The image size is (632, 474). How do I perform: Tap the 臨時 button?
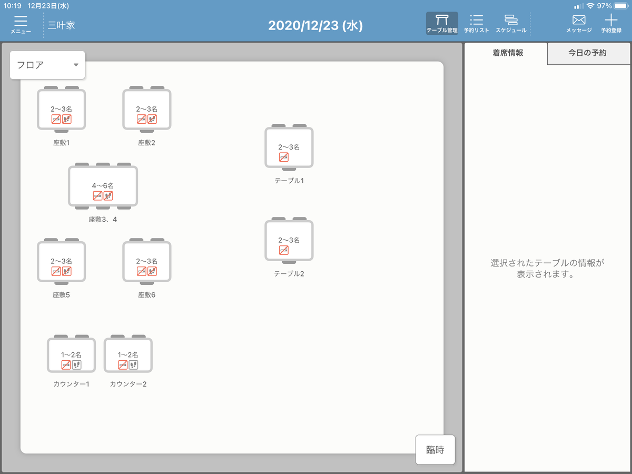(435, 450)
